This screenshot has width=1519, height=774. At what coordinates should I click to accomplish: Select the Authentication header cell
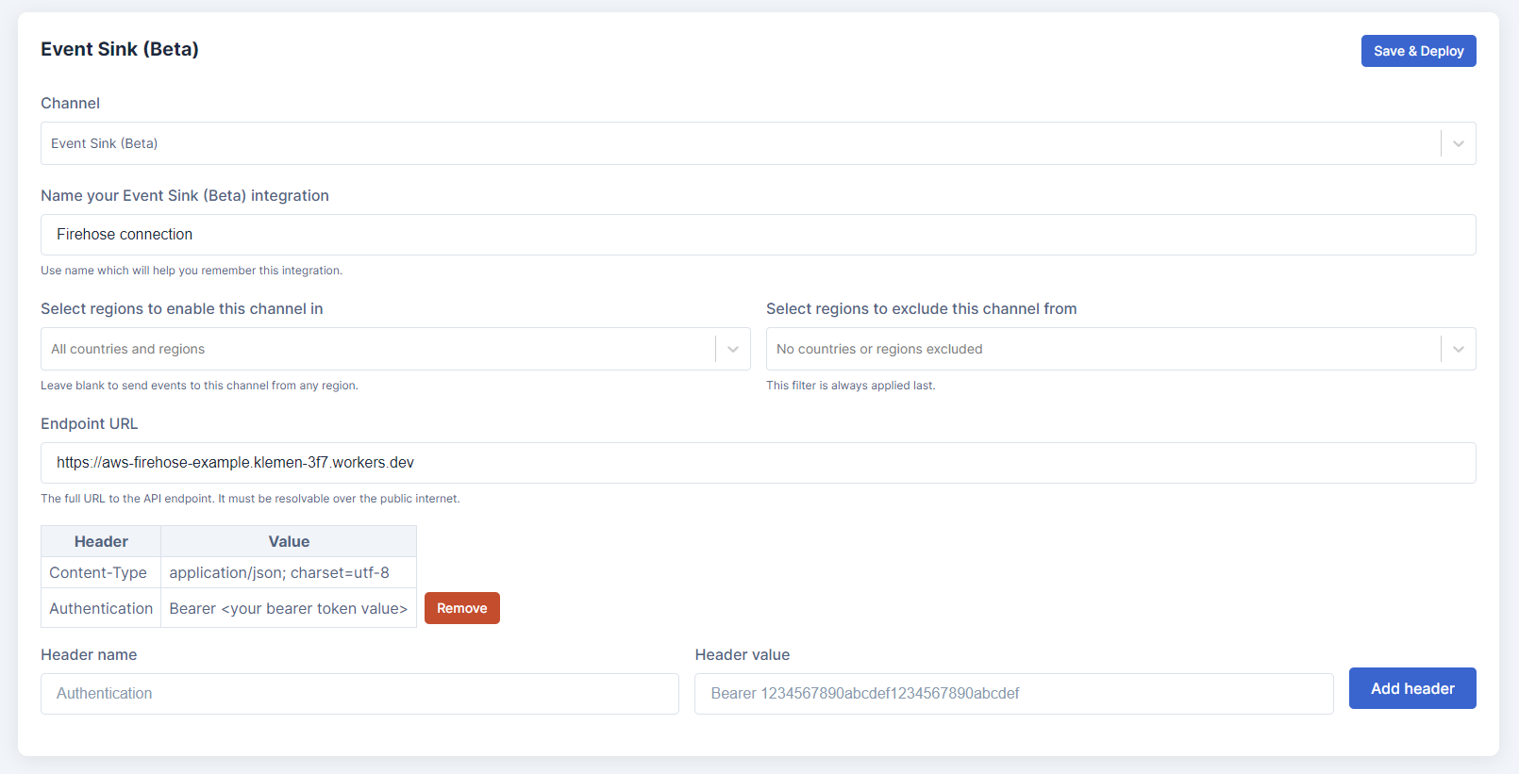tap(101, 608)
